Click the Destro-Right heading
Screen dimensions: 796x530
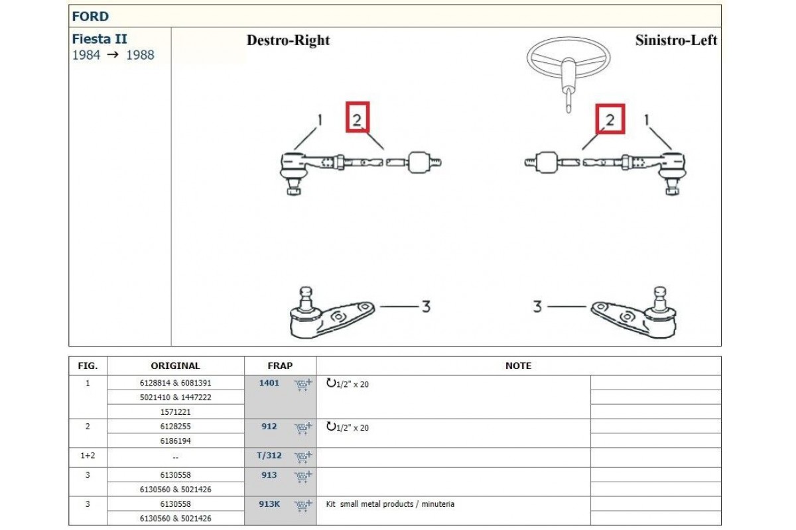[289, 40]
